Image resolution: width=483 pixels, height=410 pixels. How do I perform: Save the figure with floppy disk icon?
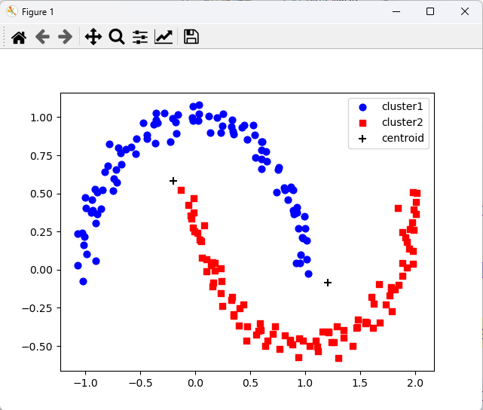(191, 37)
